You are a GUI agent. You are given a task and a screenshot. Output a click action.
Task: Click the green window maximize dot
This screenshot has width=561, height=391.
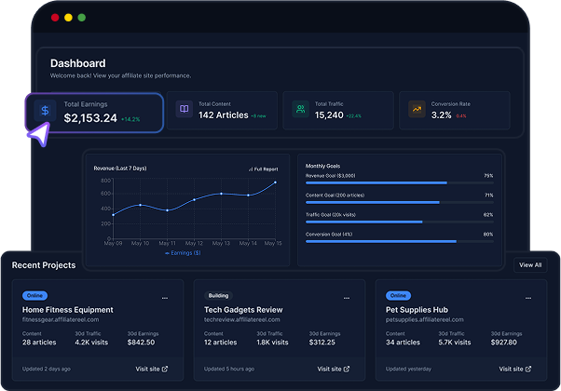81,18
